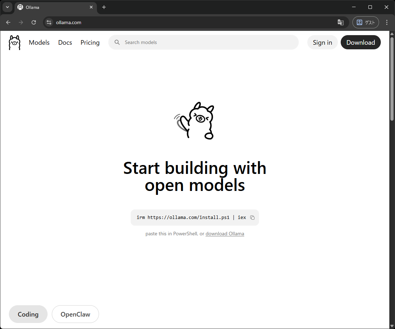View site information icon in address bar

tap(49, 22)
